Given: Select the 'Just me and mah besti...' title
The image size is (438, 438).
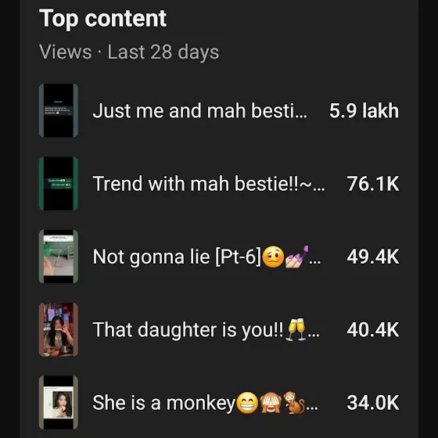Looking at the screenshot, I should 199,110.
